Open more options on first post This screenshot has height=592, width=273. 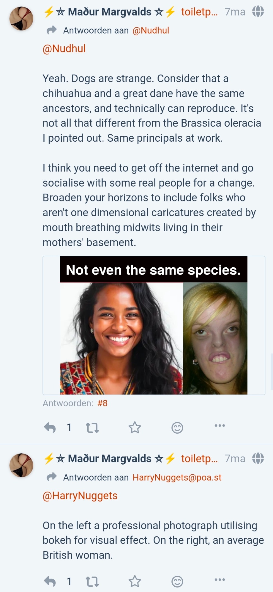220,425
